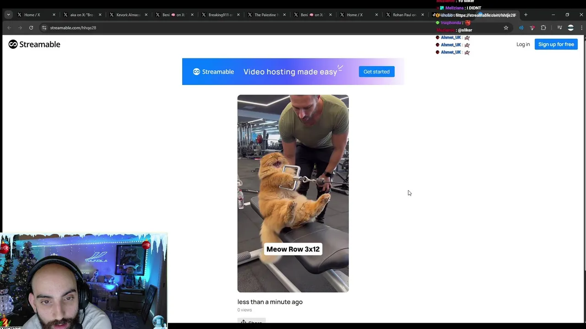Click the 'less than a minute ago' text
Viewport: 586px width, 329px height.
tap(270, 302)
